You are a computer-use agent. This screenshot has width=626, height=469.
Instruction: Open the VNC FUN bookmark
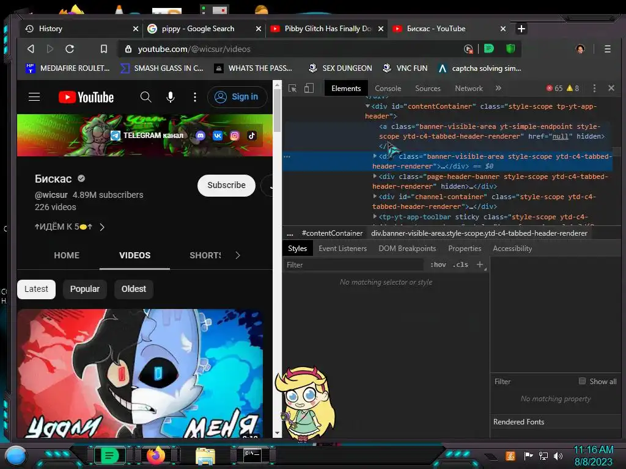[405, 68]
